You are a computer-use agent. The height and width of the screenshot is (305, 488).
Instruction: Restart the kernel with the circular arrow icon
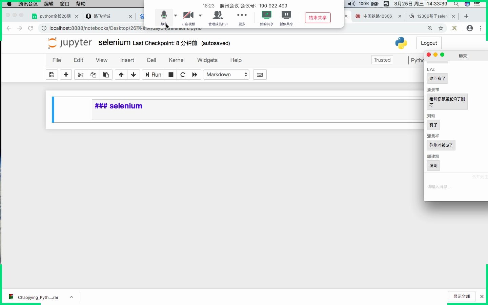pyautogui.click(x=183, y=75)
